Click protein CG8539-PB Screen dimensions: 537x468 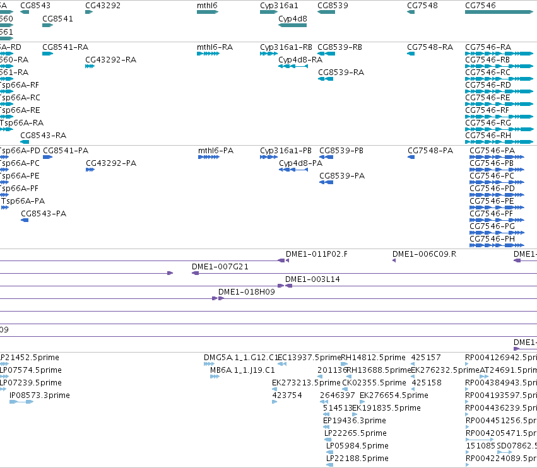[x=341, y=151]
